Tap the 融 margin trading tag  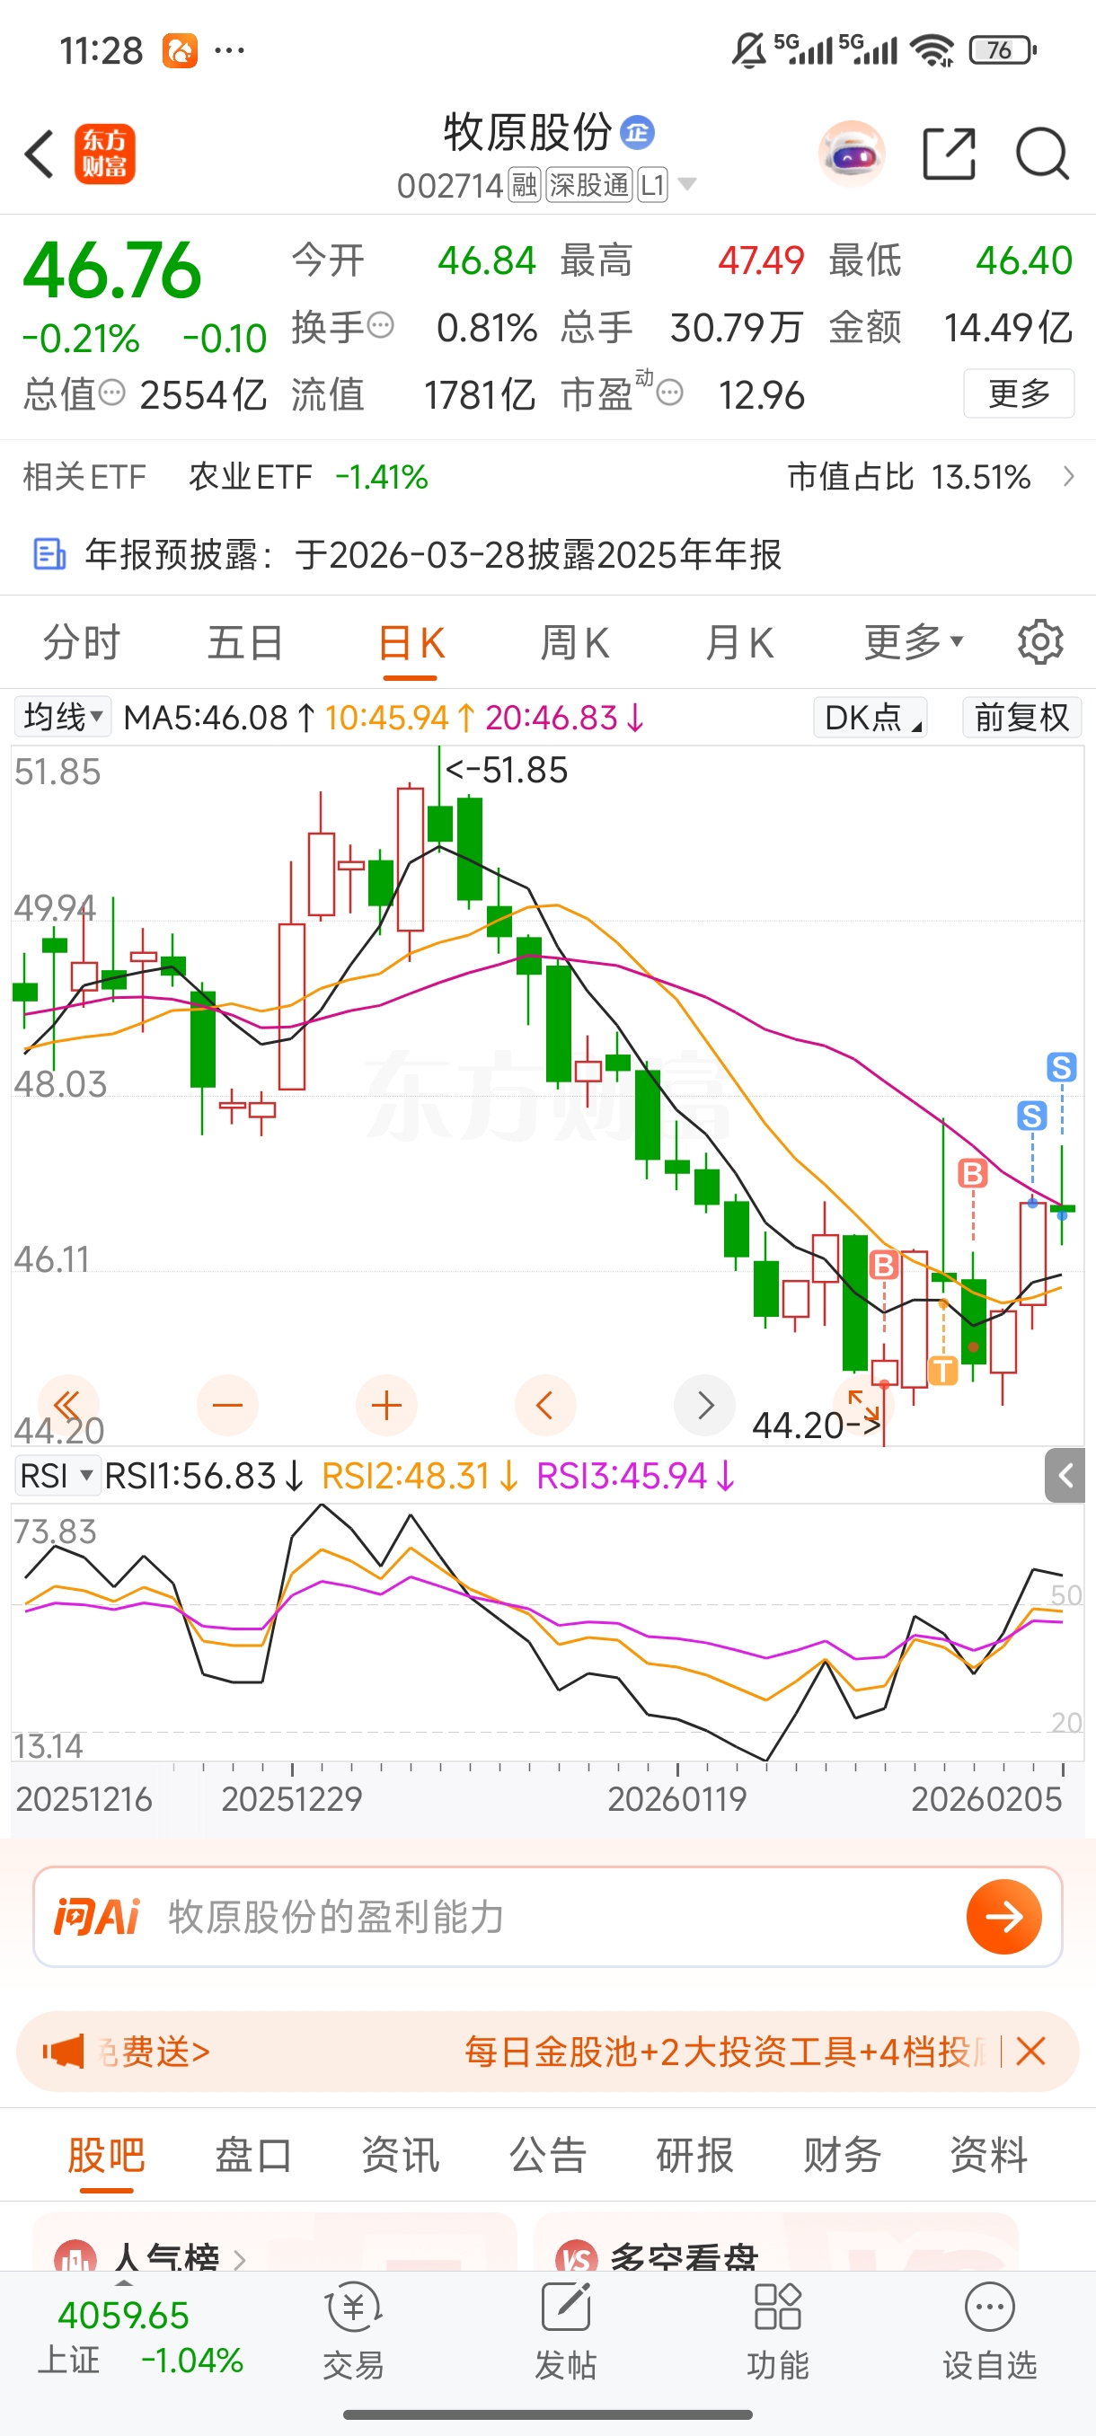[x=524, y=184]
